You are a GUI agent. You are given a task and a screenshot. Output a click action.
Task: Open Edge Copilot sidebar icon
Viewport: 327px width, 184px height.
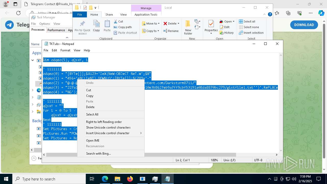tap(321, 13)
